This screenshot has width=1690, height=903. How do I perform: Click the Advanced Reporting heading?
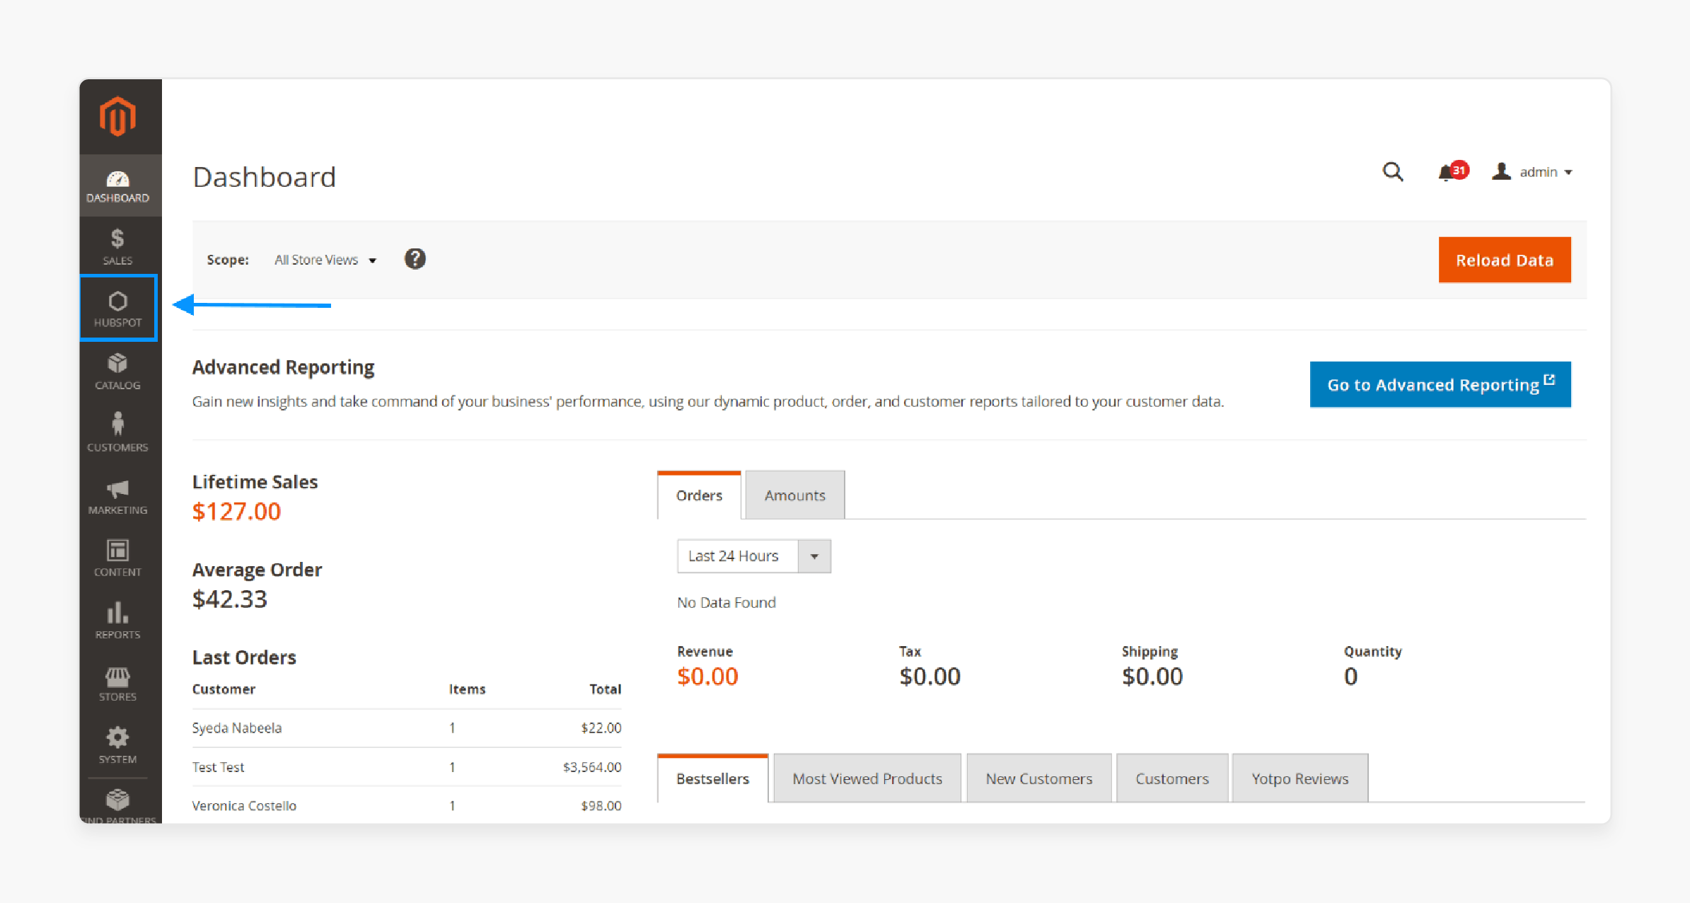point(284,367)
